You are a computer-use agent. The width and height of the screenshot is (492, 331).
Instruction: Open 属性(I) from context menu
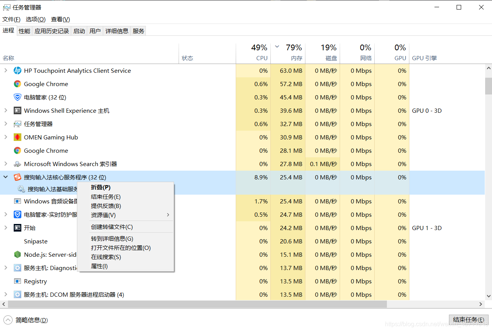(126, 266)
